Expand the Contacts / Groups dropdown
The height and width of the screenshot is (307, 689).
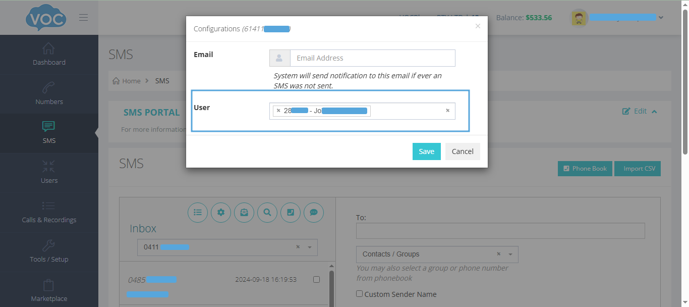pos(511,254)
